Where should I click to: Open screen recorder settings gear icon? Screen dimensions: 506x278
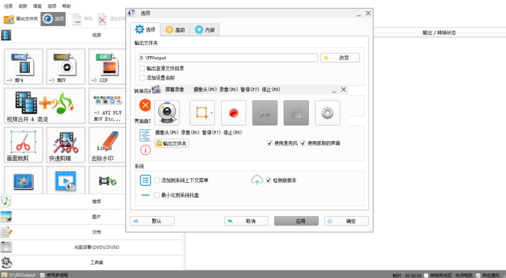click(327, 113)
